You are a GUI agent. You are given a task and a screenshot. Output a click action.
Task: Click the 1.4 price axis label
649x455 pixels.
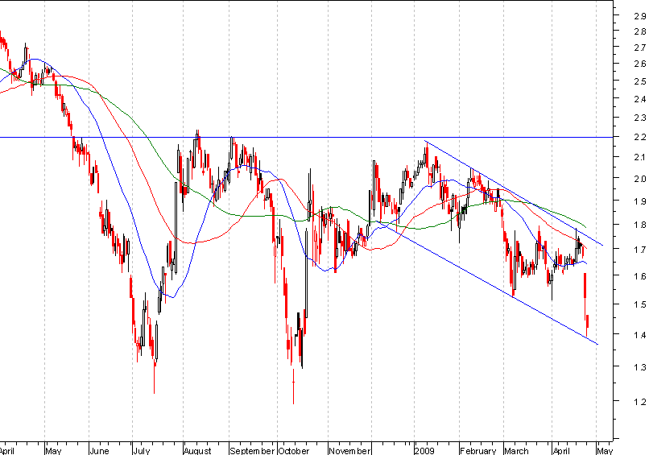click(640, 335)
